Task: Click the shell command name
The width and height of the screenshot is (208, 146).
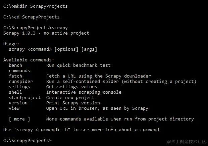Action: click(x=15, y=92)
